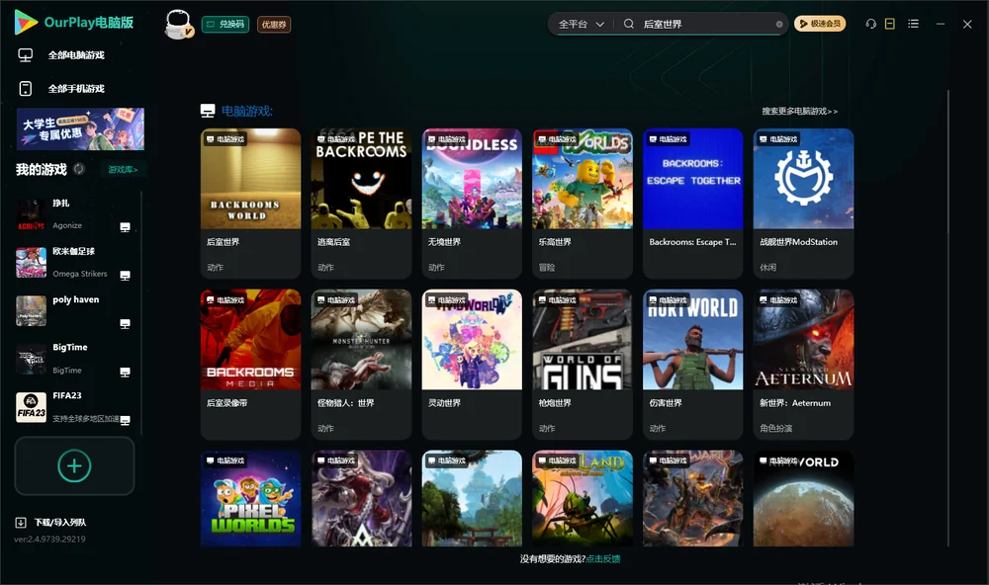Viewport: 989px width, 585px height.
Task: Select 挣扎 Agonize in My Games list
Action: click(74, 215)
